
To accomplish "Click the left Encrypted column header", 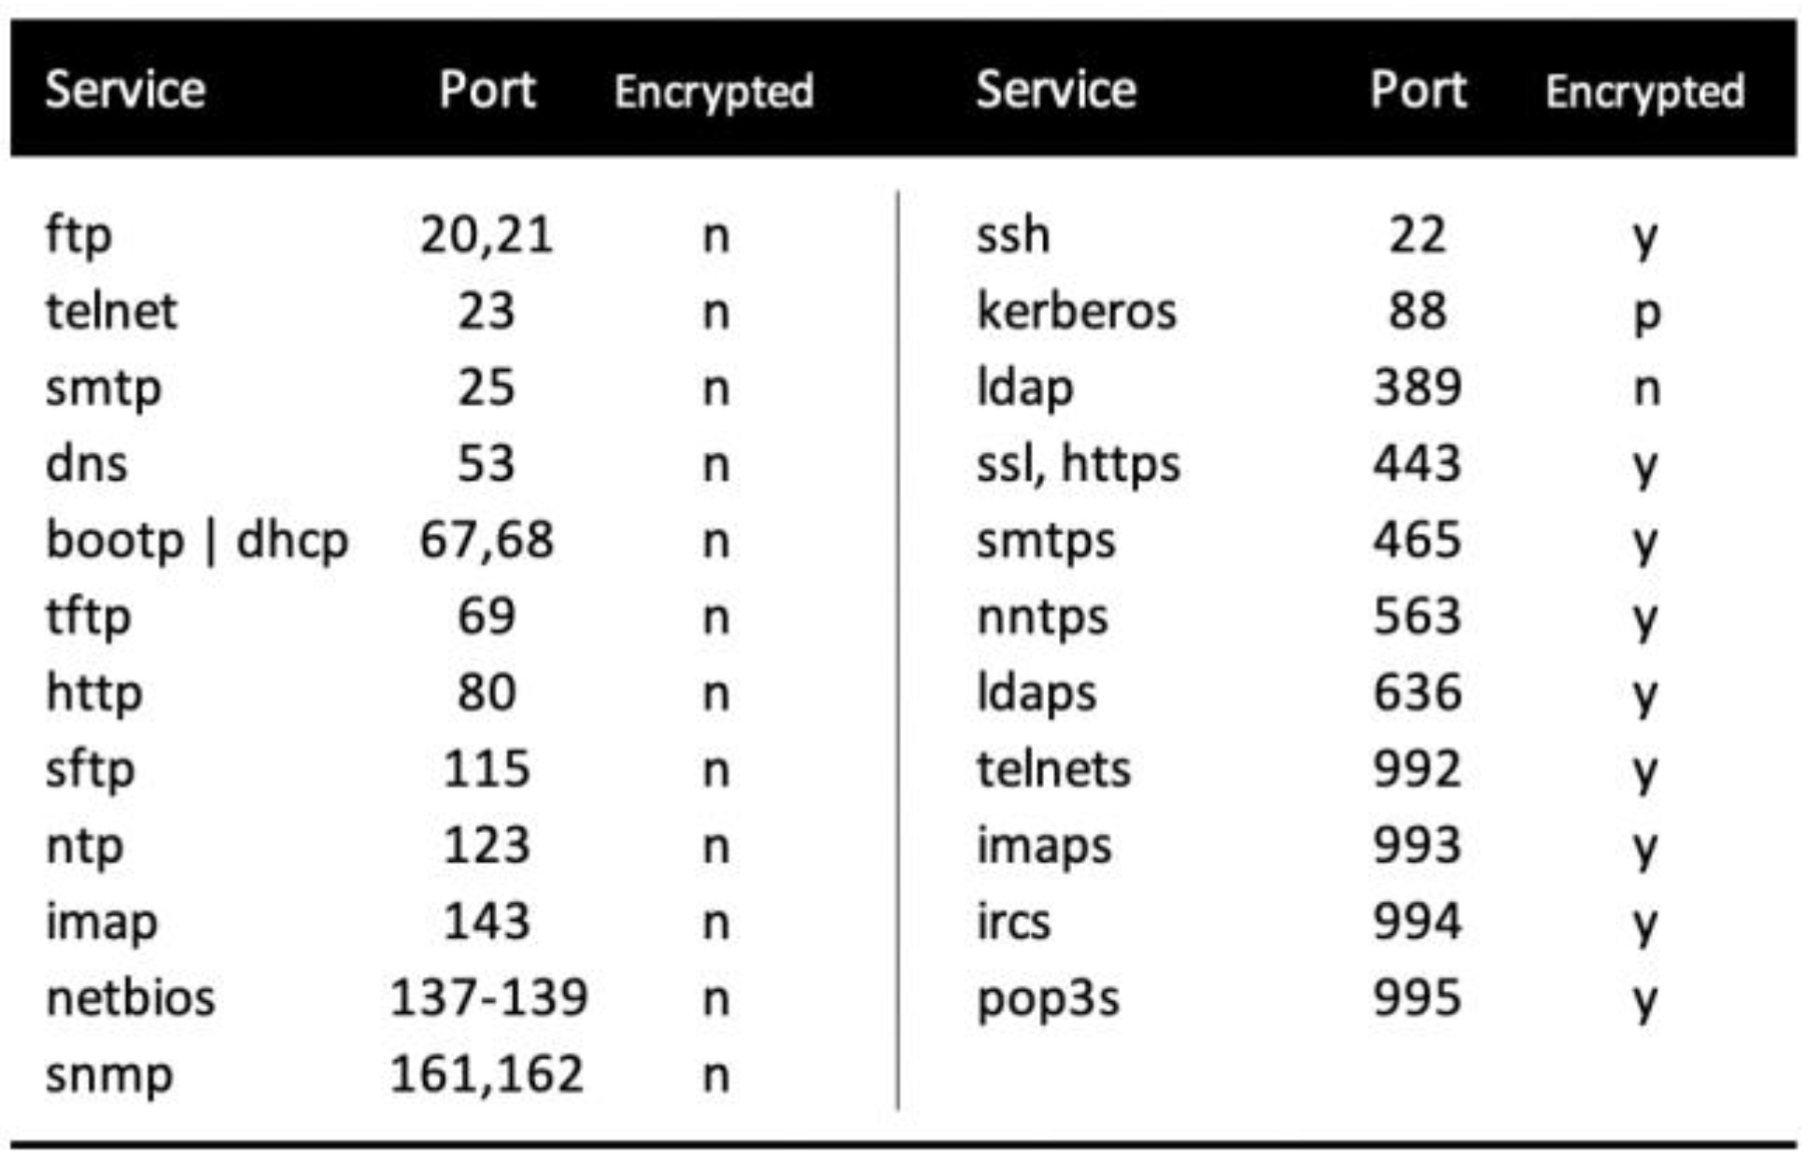I will click(713, 92).
